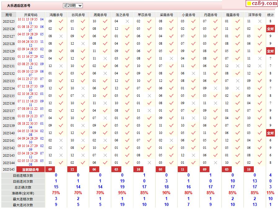Click the red 当前期杀号 label

pos(31,169)
